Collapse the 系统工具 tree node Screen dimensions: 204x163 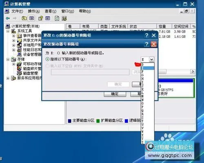[8, 31]
